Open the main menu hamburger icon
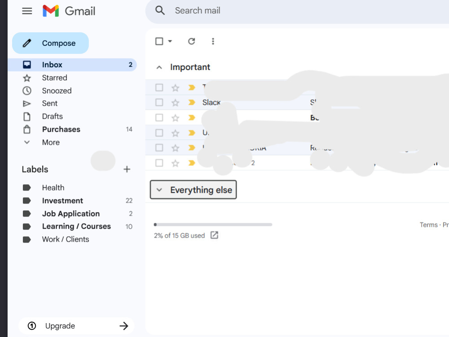The width and height of the screenshot is (449, 337). tap(27, 11)
